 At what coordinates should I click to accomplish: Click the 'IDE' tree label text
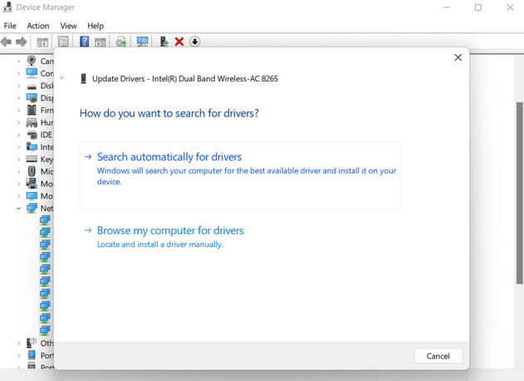point(47,135)
